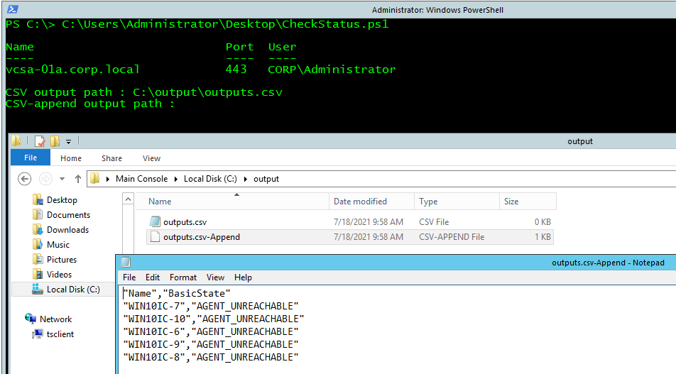Image resolution: width=676 pixels, height=374 pixels.
Task: Click the Network globe icon in the sidebar
Action: [x=31, y=319]
